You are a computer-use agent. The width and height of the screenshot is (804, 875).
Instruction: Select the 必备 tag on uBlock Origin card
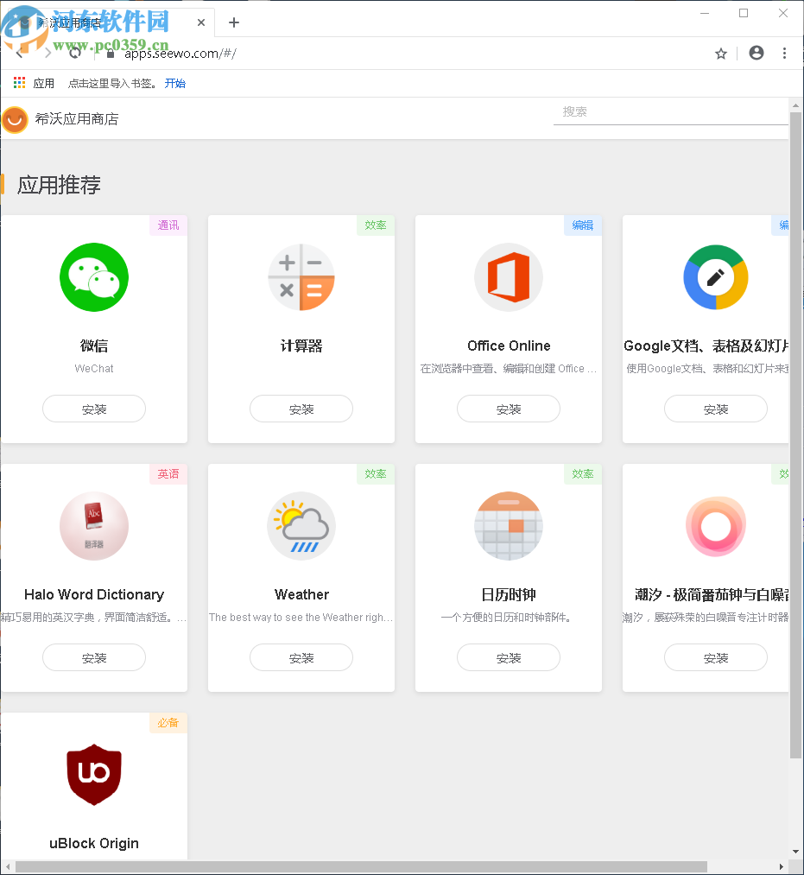point(168,723)
